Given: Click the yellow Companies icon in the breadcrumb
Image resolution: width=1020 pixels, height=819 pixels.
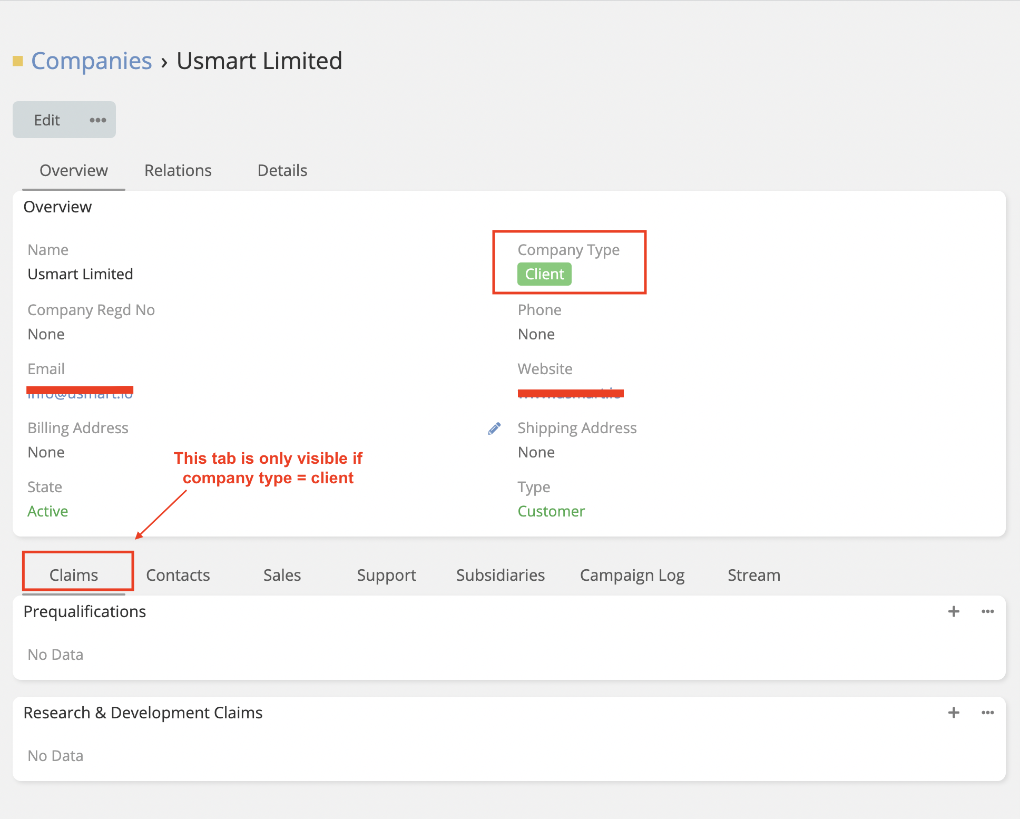Looking at the screenshot, I should pos(18,61).
